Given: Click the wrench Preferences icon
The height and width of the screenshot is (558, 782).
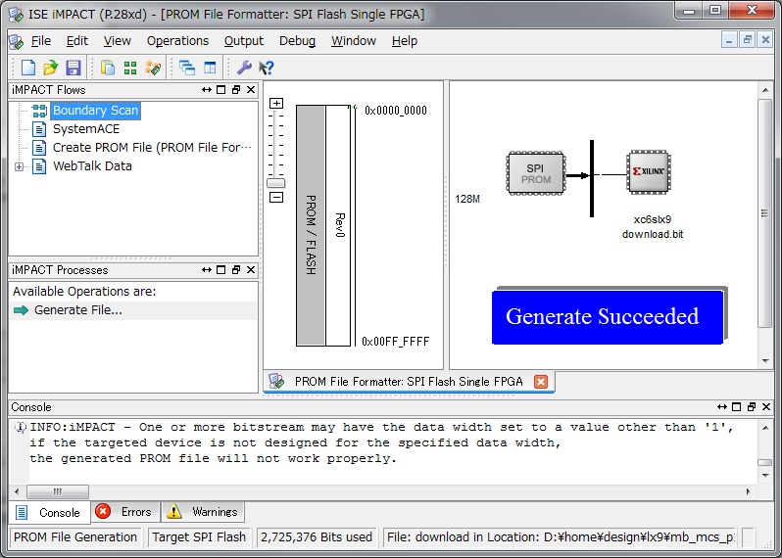Looking at the screenshot, I should [x=244, y=68].
